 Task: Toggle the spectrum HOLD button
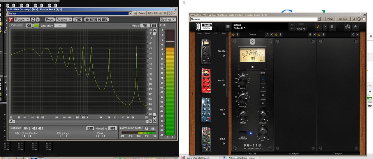pyautogui.click(x=29, y=26)
